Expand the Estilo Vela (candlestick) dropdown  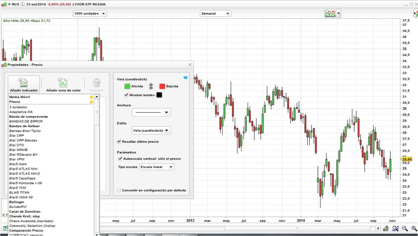[151, 130]
